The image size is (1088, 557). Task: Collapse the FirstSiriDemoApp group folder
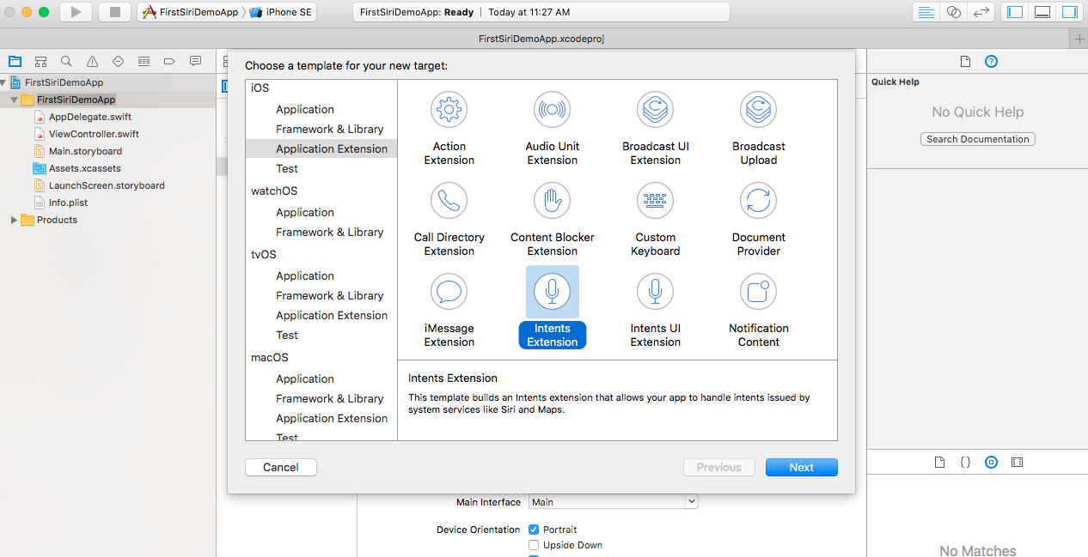pyautogui.click(x=14, y=100)
